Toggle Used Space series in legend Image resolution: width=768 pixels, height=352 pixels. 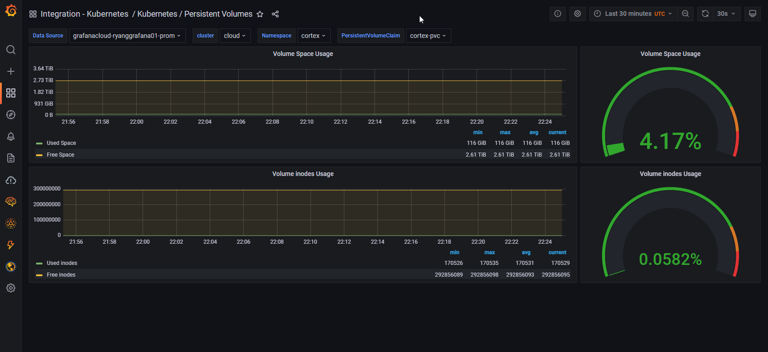tap(61, 143)
